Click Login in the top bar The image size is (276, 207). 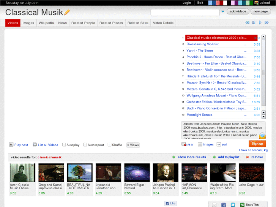[x=186, y=3]
